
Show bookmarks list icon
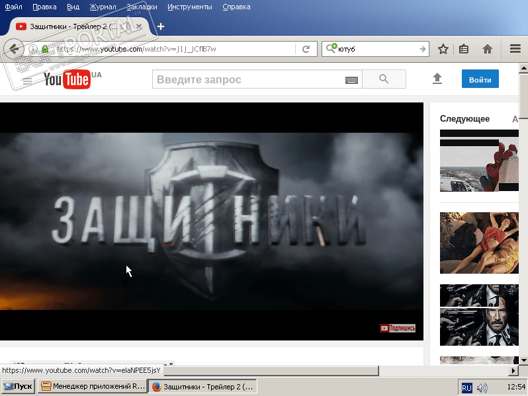coord(464,49)
